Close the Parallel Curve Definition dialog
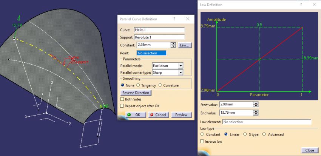Screen dimensions: 321x156 coord(188,19)
